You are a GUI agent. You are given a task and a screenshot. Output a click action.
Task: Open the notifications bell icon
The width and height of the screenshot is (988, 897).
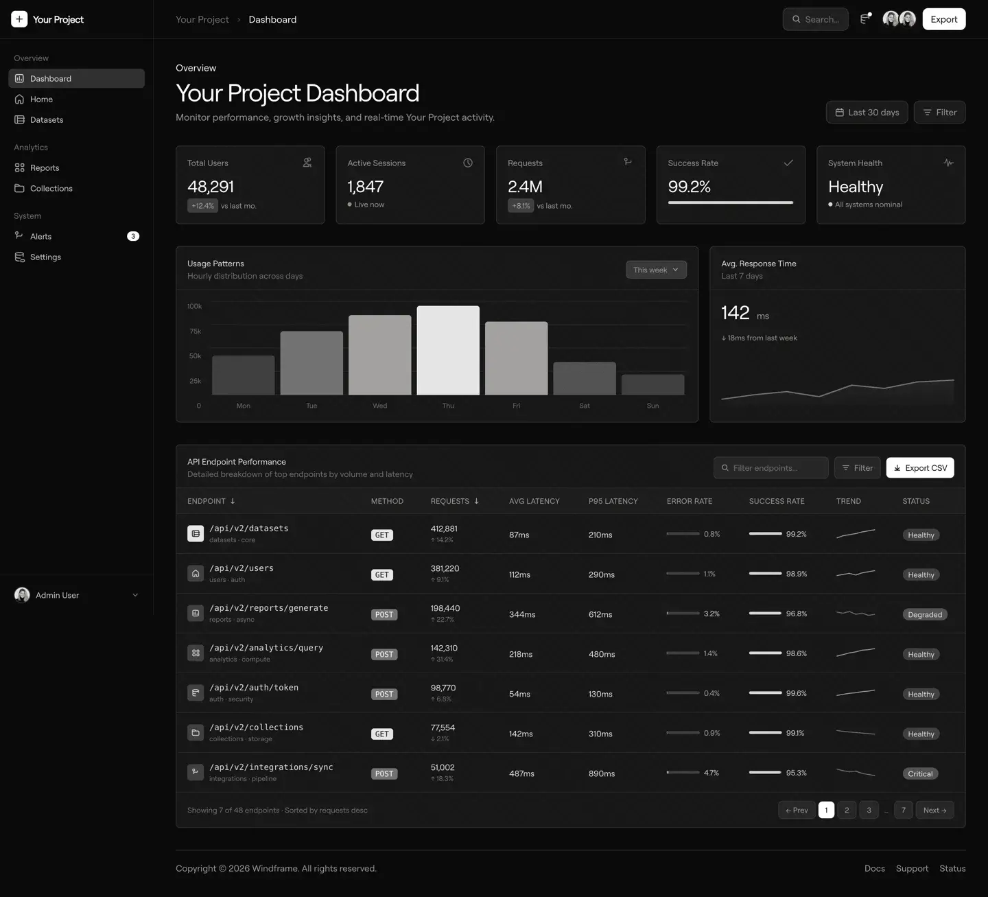click(864, 19)
